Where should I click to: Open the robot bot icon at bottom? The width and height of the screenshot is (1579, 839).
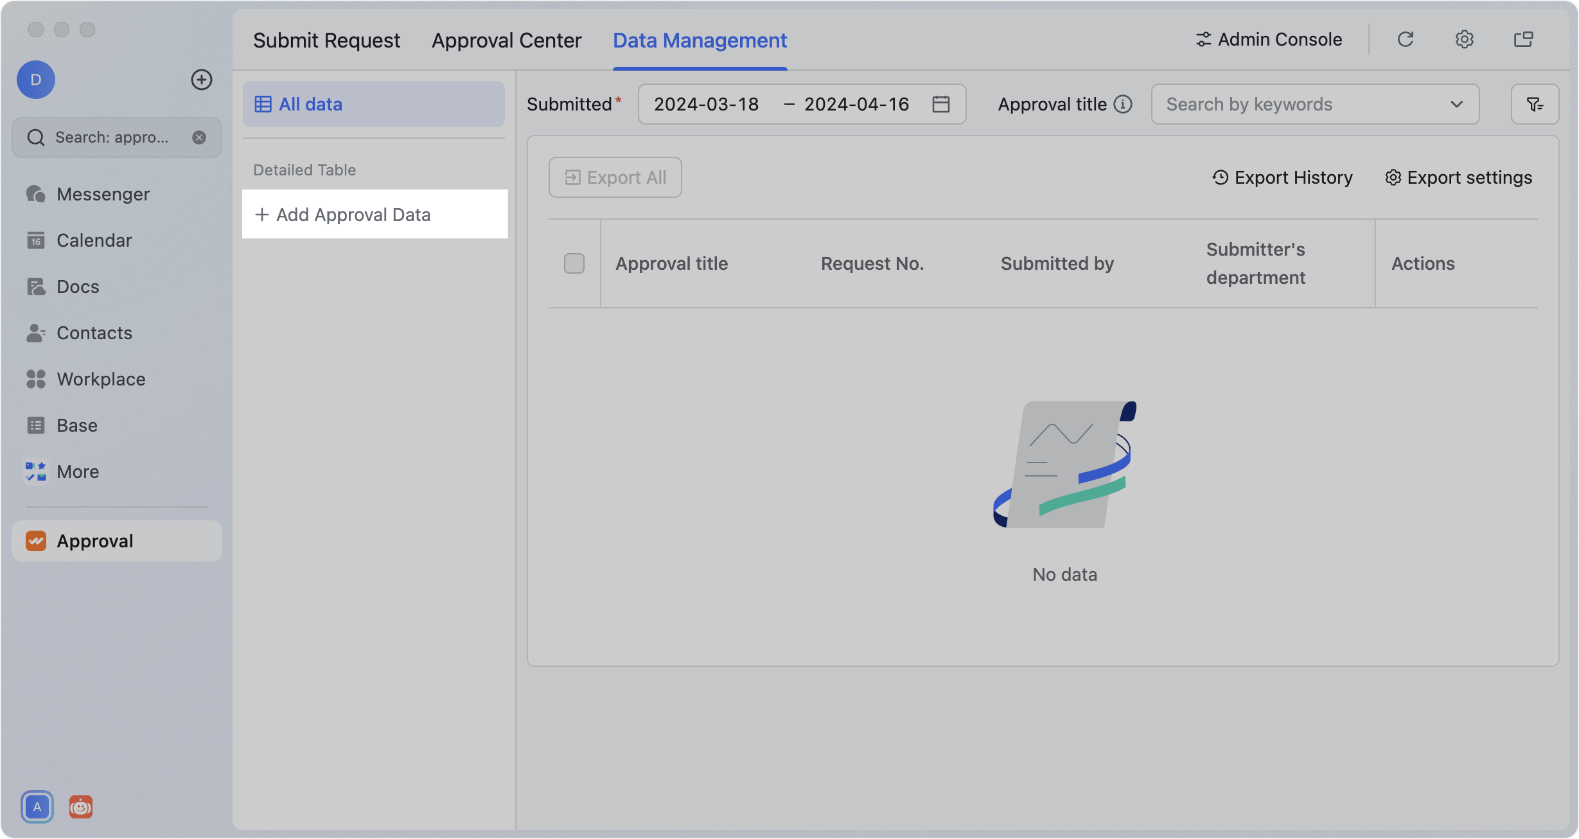[x=81, y=807]
